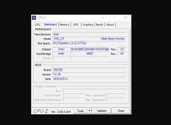The width and height of the screenshot is (171, 125).
Task: Switch to the CPU tab
Action: pos(37,25)
